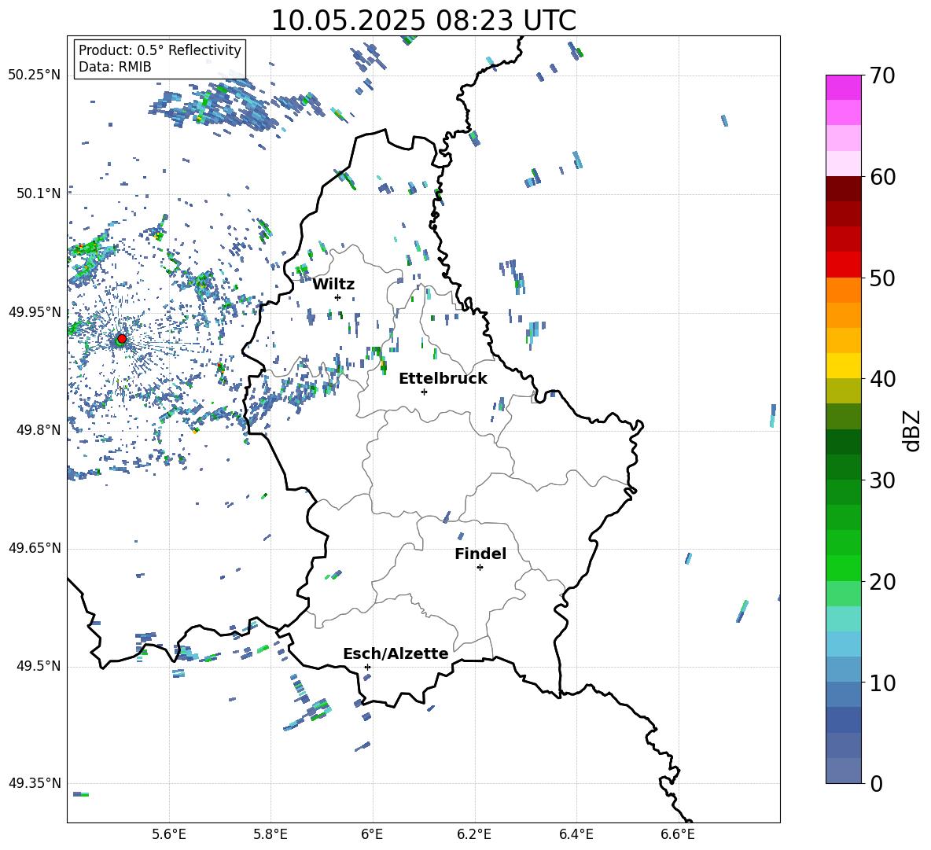The width and height of the screenshot is (931, 850).
Task: Click the colorbar tick label 10
Action: (882, 683)
